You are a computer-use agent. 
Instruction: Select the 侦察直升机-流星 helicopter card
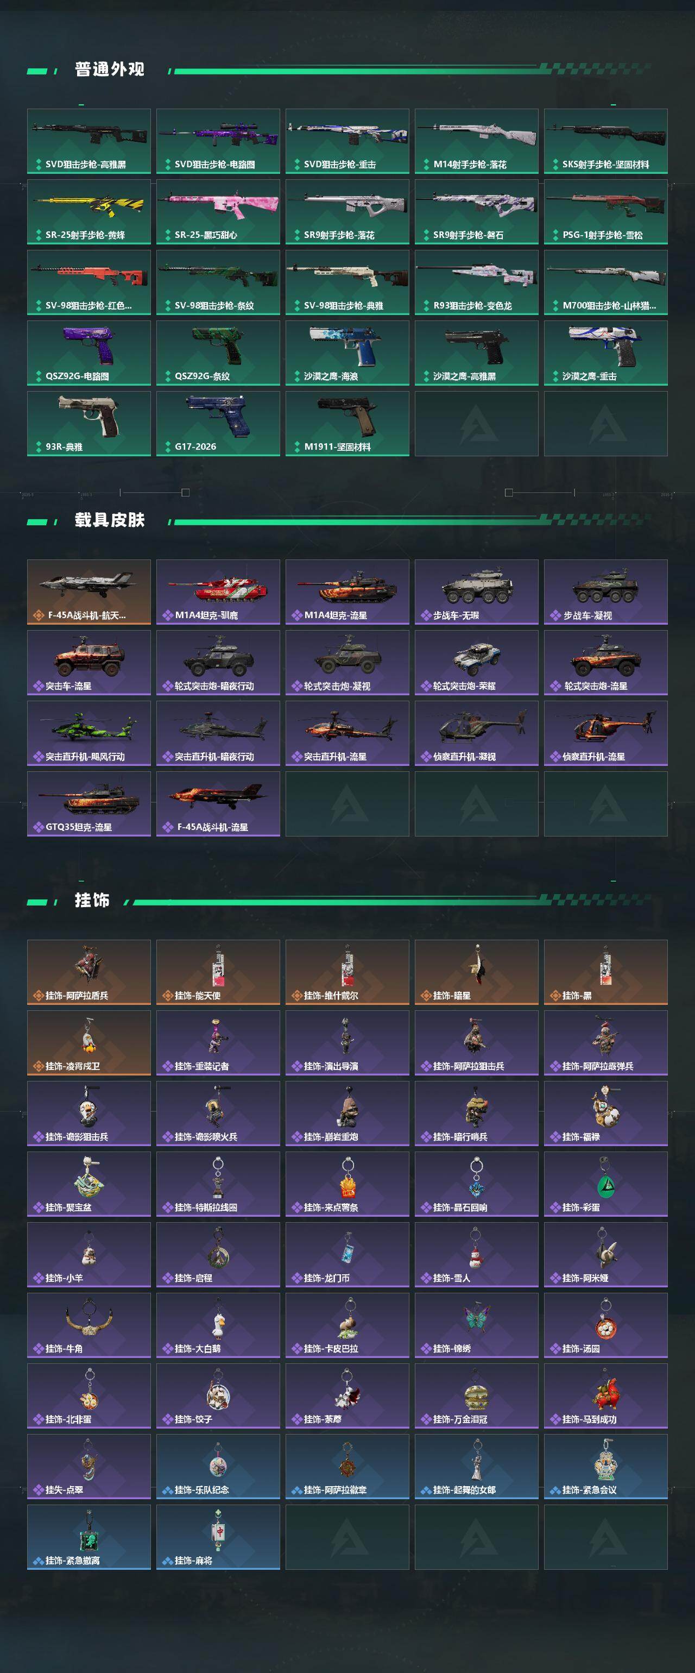(605, 733)
